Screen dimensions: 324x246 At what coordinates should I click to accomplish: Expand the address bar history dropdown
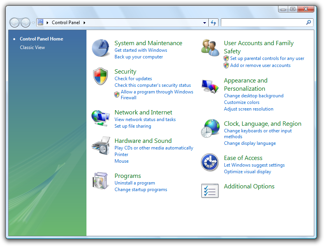(x=205, y=23)
